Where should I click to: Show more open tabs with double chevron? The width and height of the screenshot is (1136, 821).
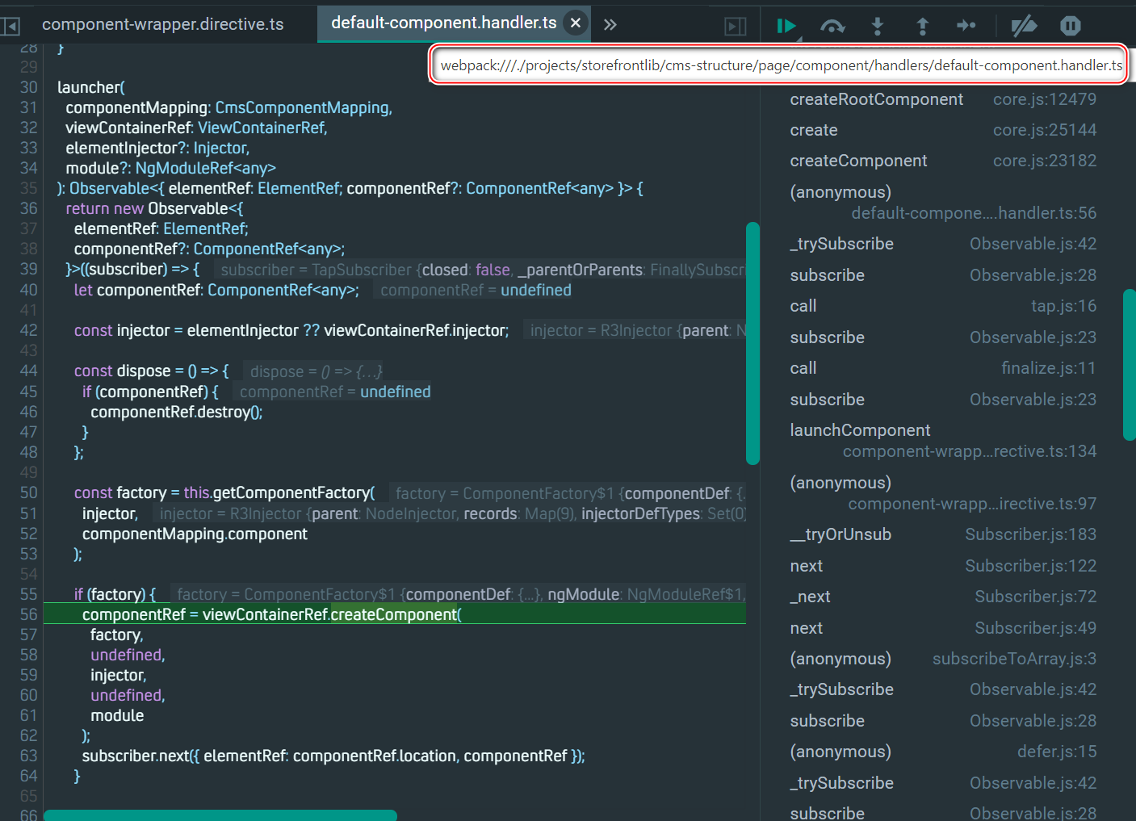[x=610, y=25]
